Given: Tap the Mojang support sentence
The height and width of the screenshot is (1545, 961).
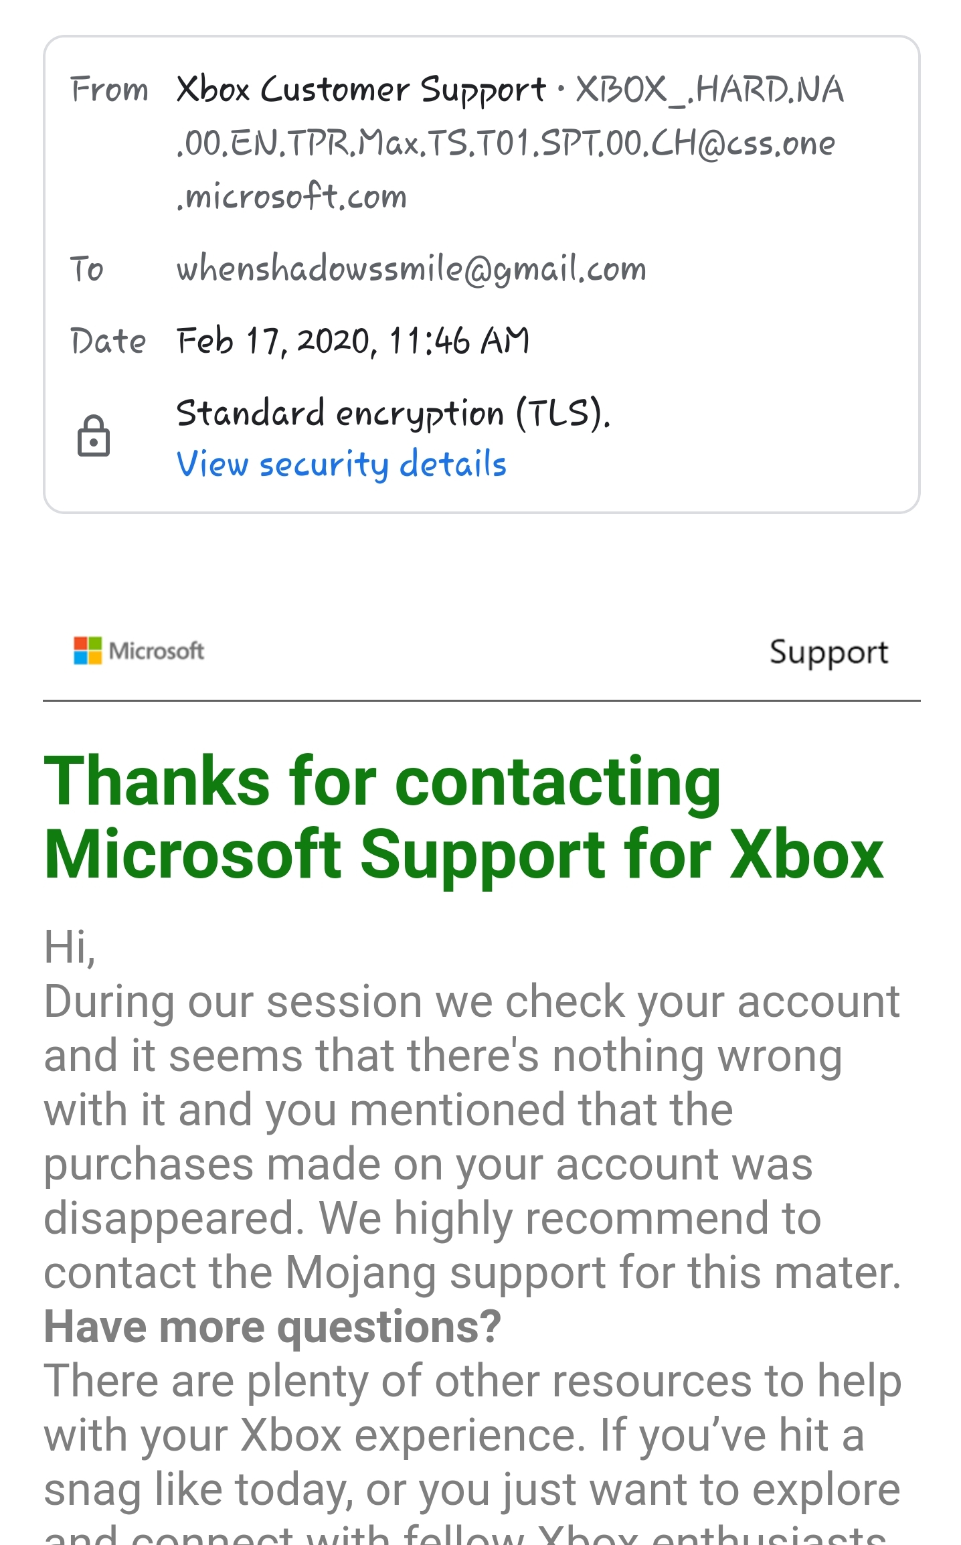Looking at the screenshot, I should point(472,1272).
